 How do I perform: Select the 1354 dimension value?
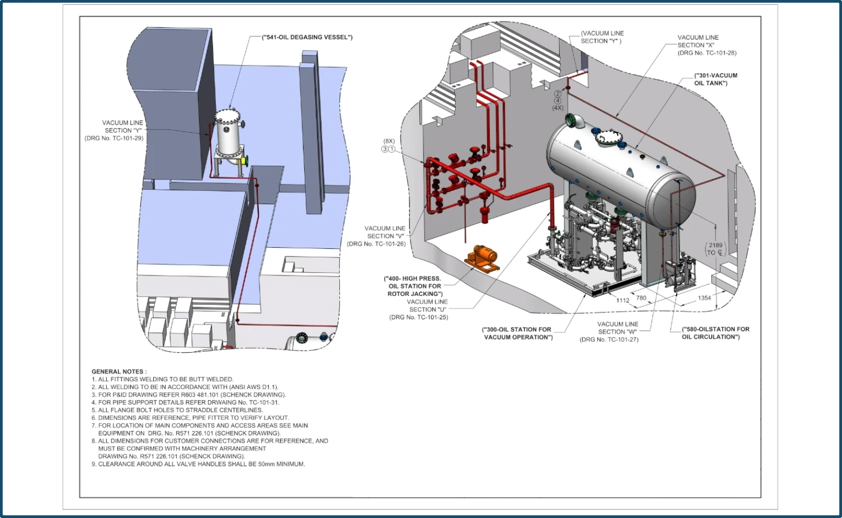click(x=704, y=298)
